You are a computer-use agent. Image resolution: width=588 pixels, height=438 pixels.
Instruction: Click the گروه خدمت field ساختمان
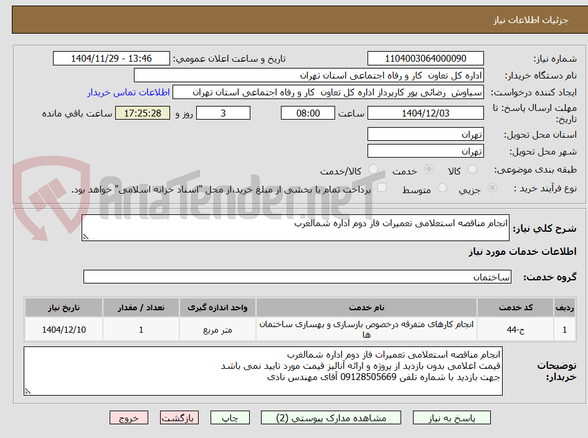[297, 277]
